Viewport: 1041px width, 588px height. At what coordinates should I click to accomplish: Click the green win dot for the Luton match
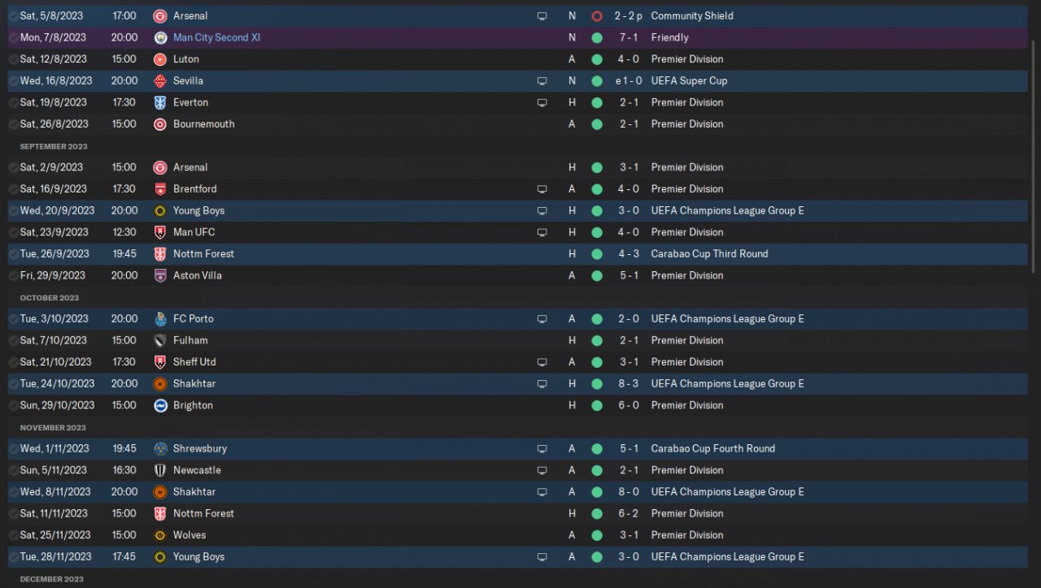click(x=597, y=59)
